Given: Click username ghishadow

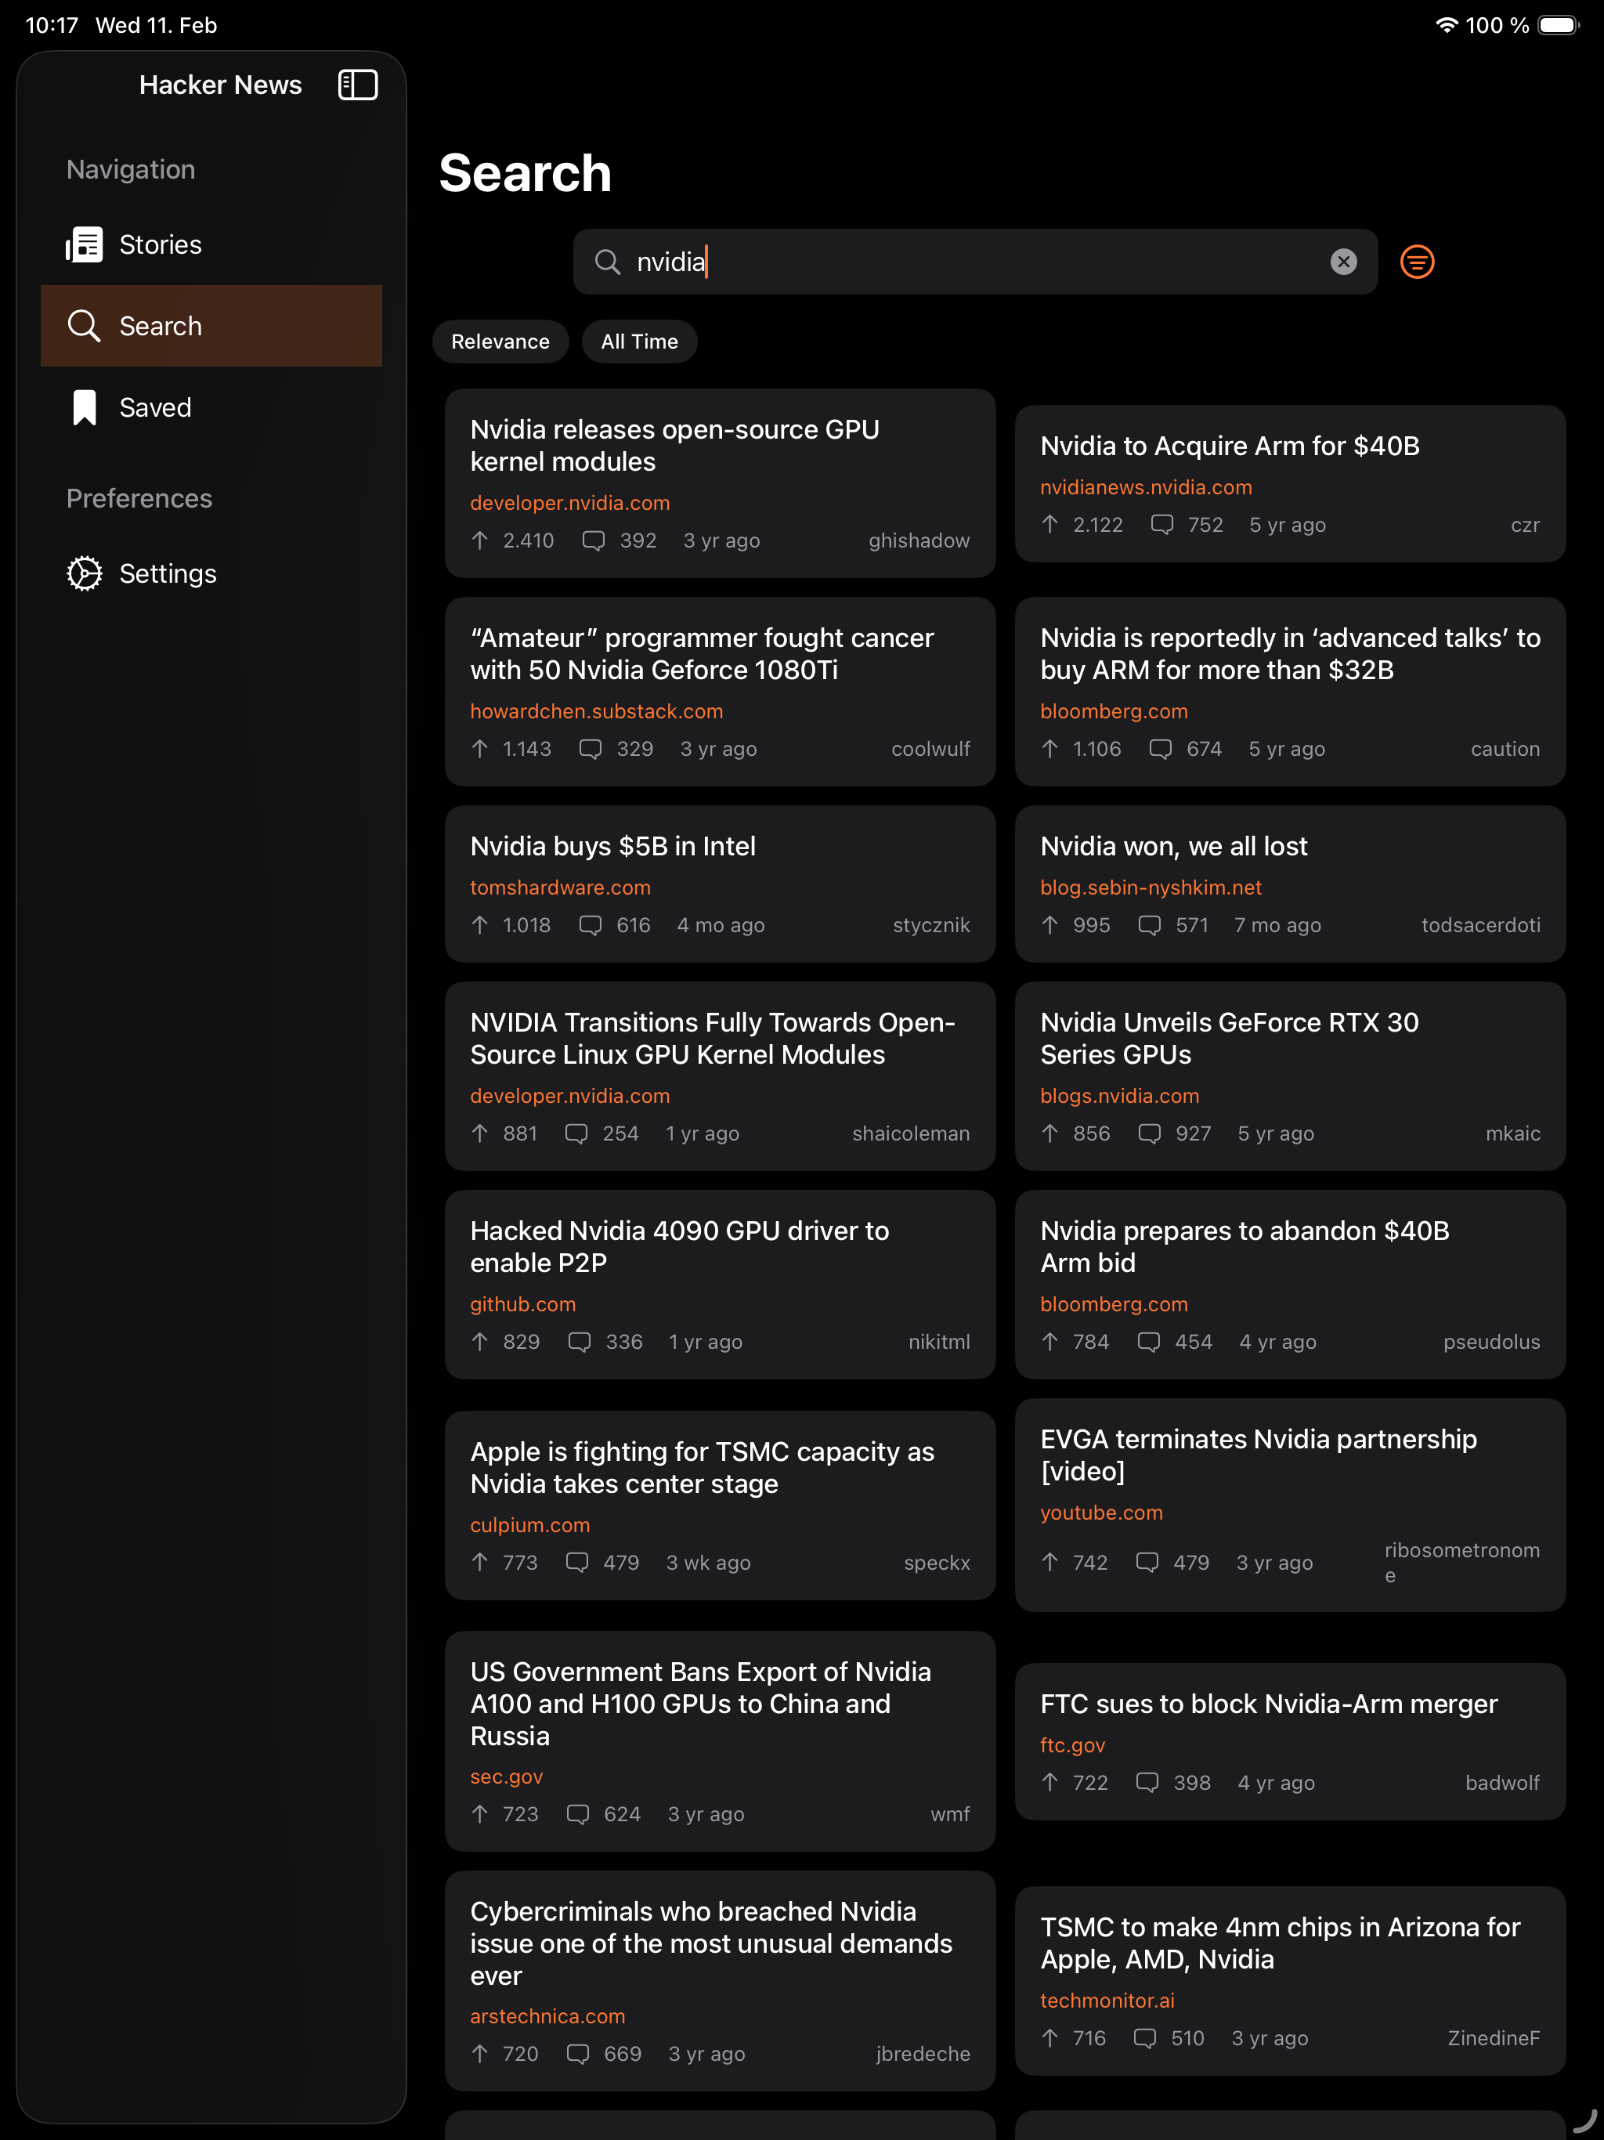Looking at the screenshot, I should (918, 540).
